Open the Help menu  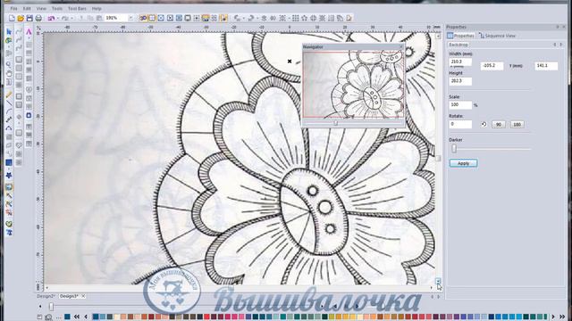(97, 8)
